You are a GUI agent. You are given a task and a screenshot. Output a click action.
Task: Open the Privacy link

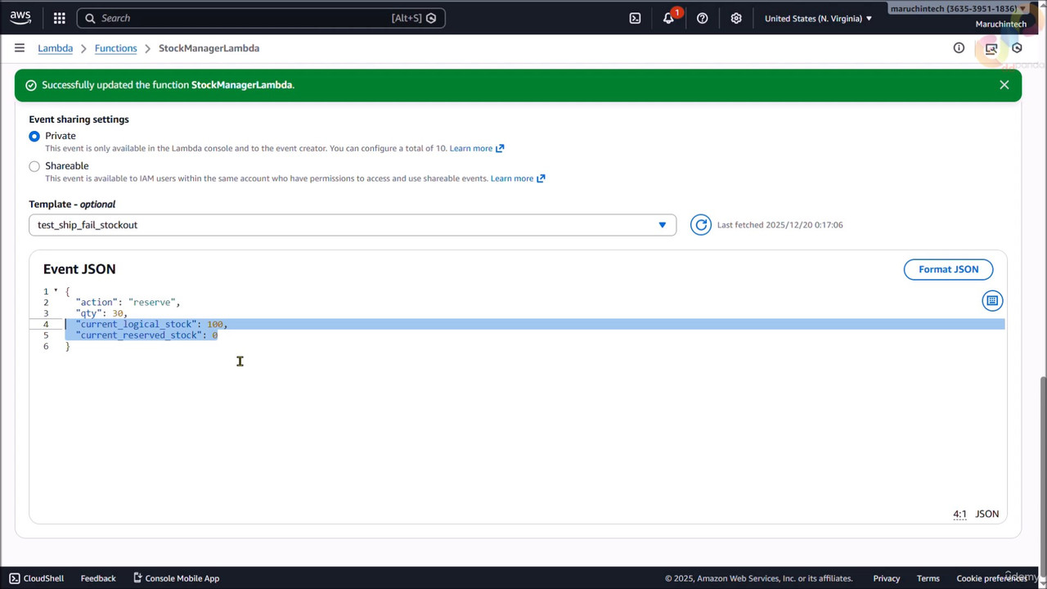pos(886,578)
